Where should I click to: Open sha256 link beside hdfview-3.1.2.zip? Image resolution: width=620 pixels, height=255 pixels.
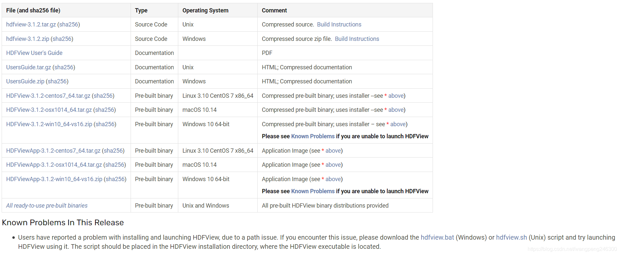(x=62, y=39)
